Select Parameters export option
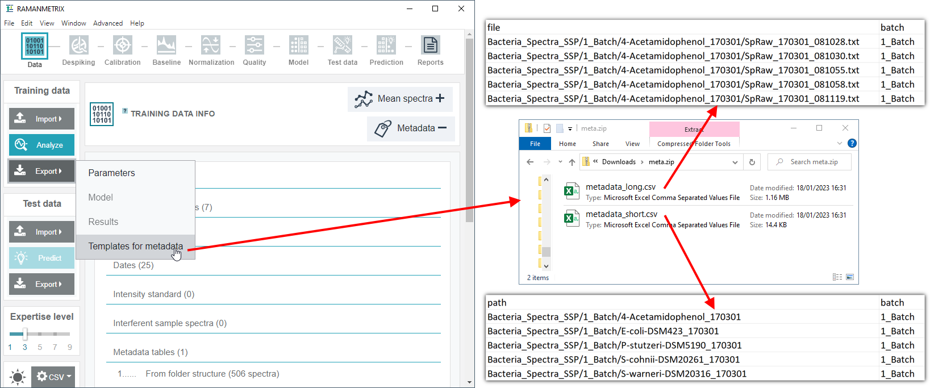 pos(135,173)
